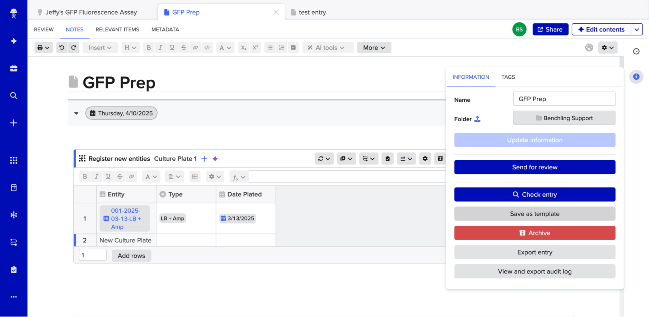Click the Send for review button

535,167
